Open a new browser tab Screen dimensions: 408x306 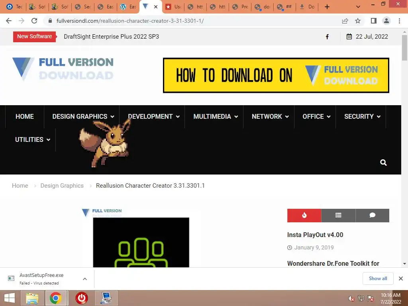[x=327, y=7]
